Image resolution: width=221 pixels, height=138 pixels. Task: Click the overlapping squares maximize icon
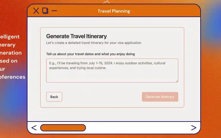click(45, 11)
